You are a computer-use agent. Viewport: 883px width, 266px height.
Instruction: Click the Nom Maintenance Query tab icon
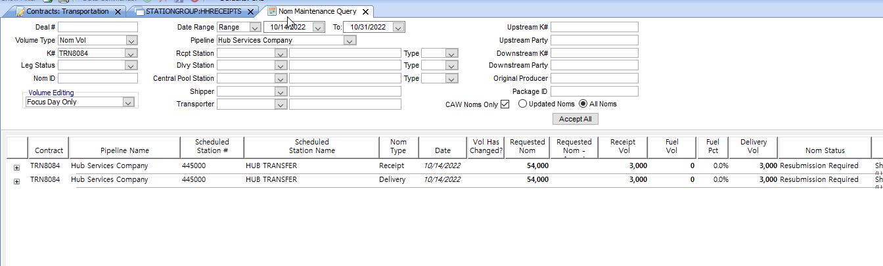click(272, 11)
